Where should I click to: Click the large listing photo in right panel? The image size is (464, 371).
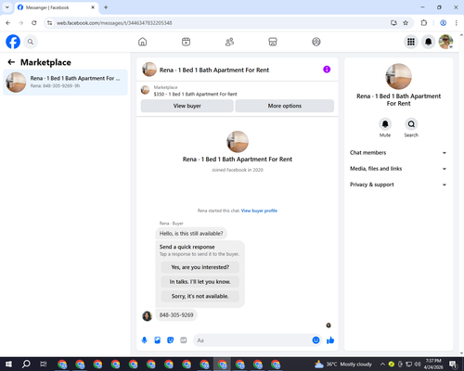pos(398,77)
